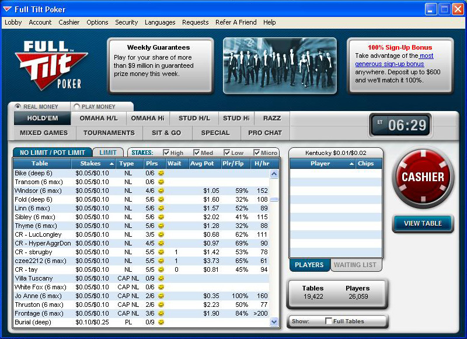467x339 pixels.
Task: Open the Cashier menu
Action: pyautogui.click(x=69, y=22)
